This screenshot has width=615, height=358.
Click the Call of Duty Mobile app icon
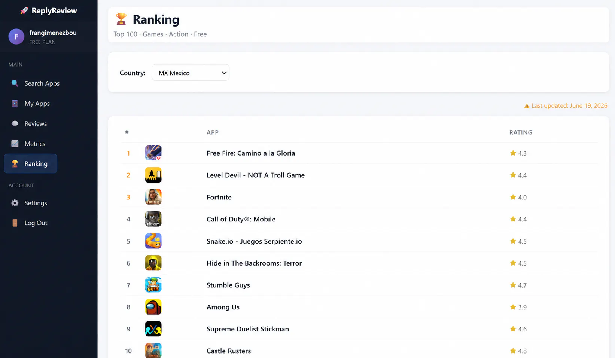153,219
